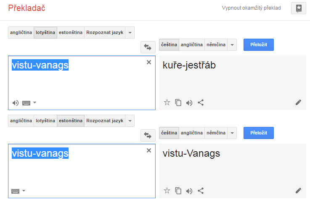Expand the upper target language dropdown arrow
This screenshot has width=310, height=205.
(x=232, y=45)
